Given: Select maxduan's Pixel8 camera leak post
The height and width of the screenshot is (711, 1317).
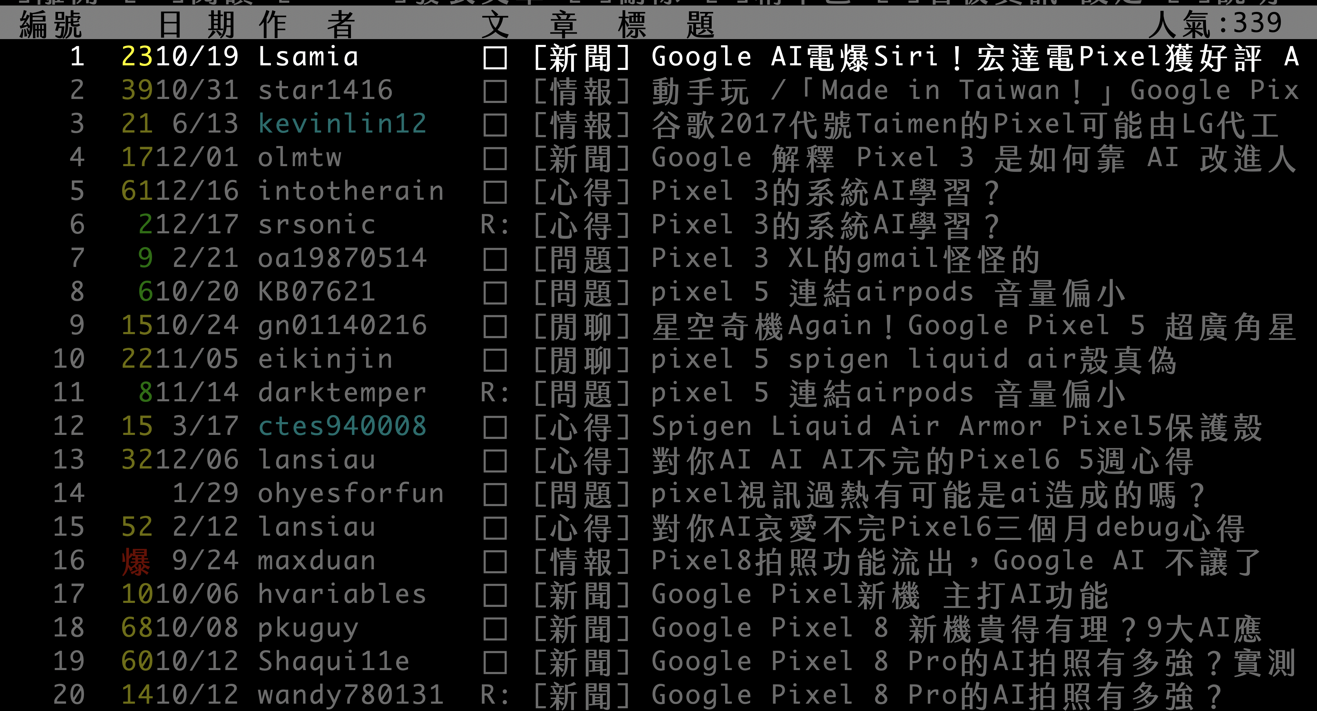Looking at the screenshot, I should point(658,561).
